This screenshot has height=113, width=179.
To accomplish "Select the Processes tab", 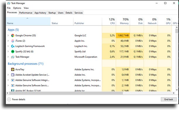I will [x=12, y=12].
